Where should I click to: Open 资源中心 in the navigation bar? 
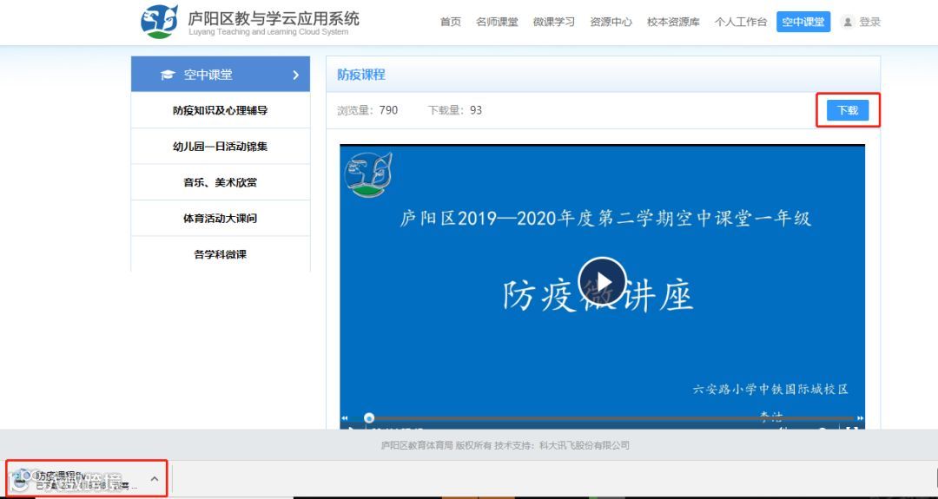click(x=611, y=22)
